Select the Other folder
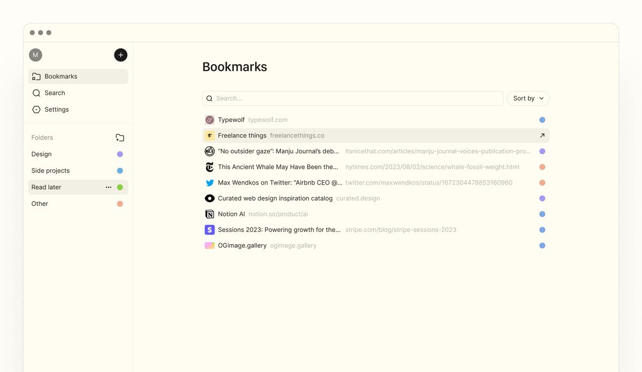The image size is (642, 372). (x=78, y=204)
